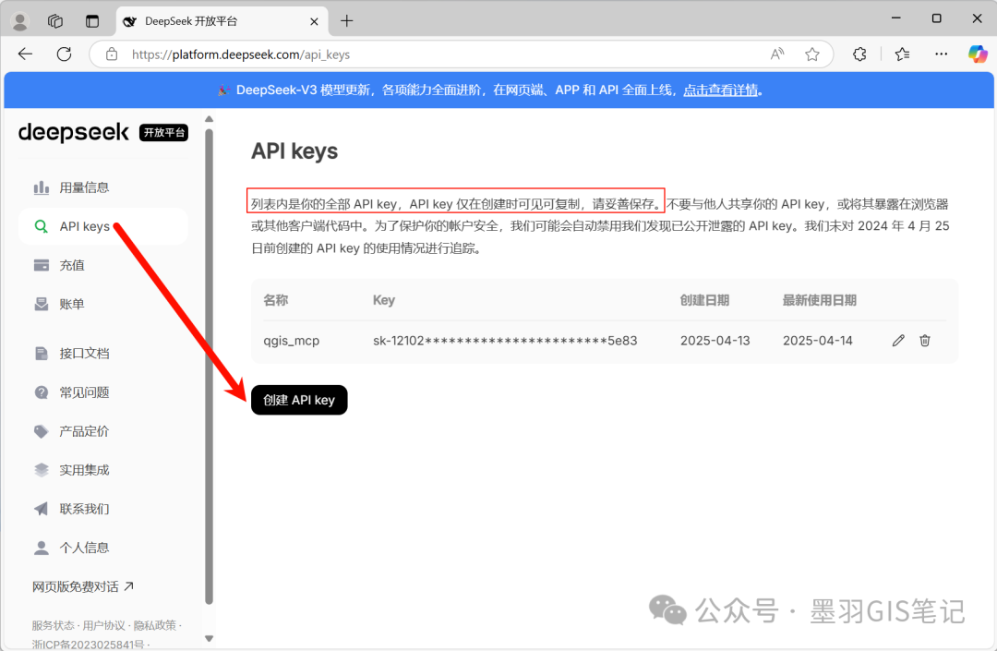Click the browser refresh button
The width and height of the screenshot is (997, 651).
pos(63,54)
